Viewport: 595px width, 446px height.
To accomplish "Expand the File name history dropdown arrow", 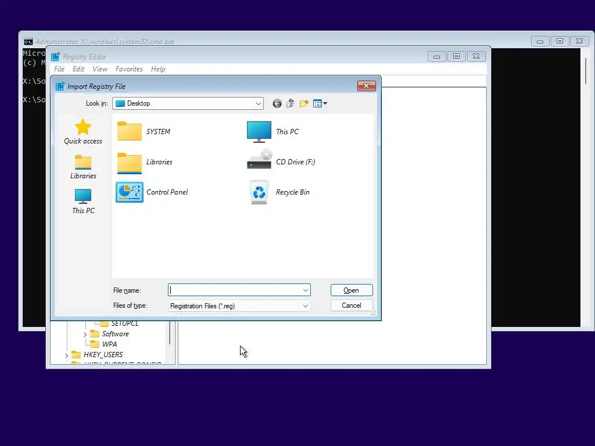I will pyautogui.click(x=306, y=290).
